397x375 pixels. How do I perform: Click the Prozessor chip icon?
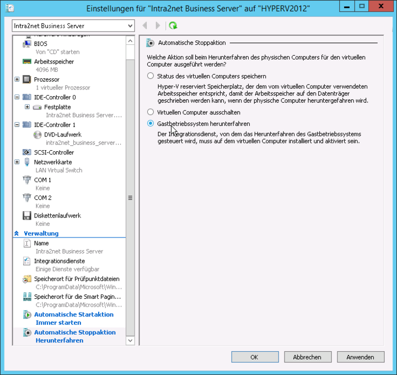pos(27,80)
